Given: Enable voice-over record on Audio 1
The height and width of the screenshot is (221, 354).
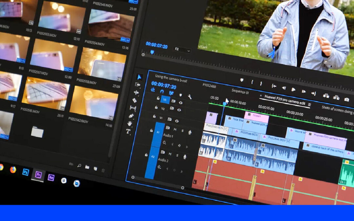Looking at the screenshot, I should click(190, 132).
